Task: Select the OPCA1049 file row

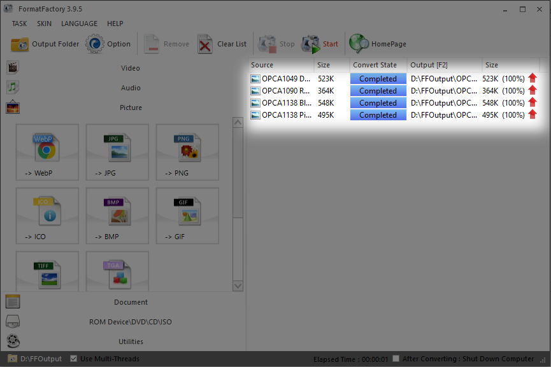Action: click(x=287, y=79)
